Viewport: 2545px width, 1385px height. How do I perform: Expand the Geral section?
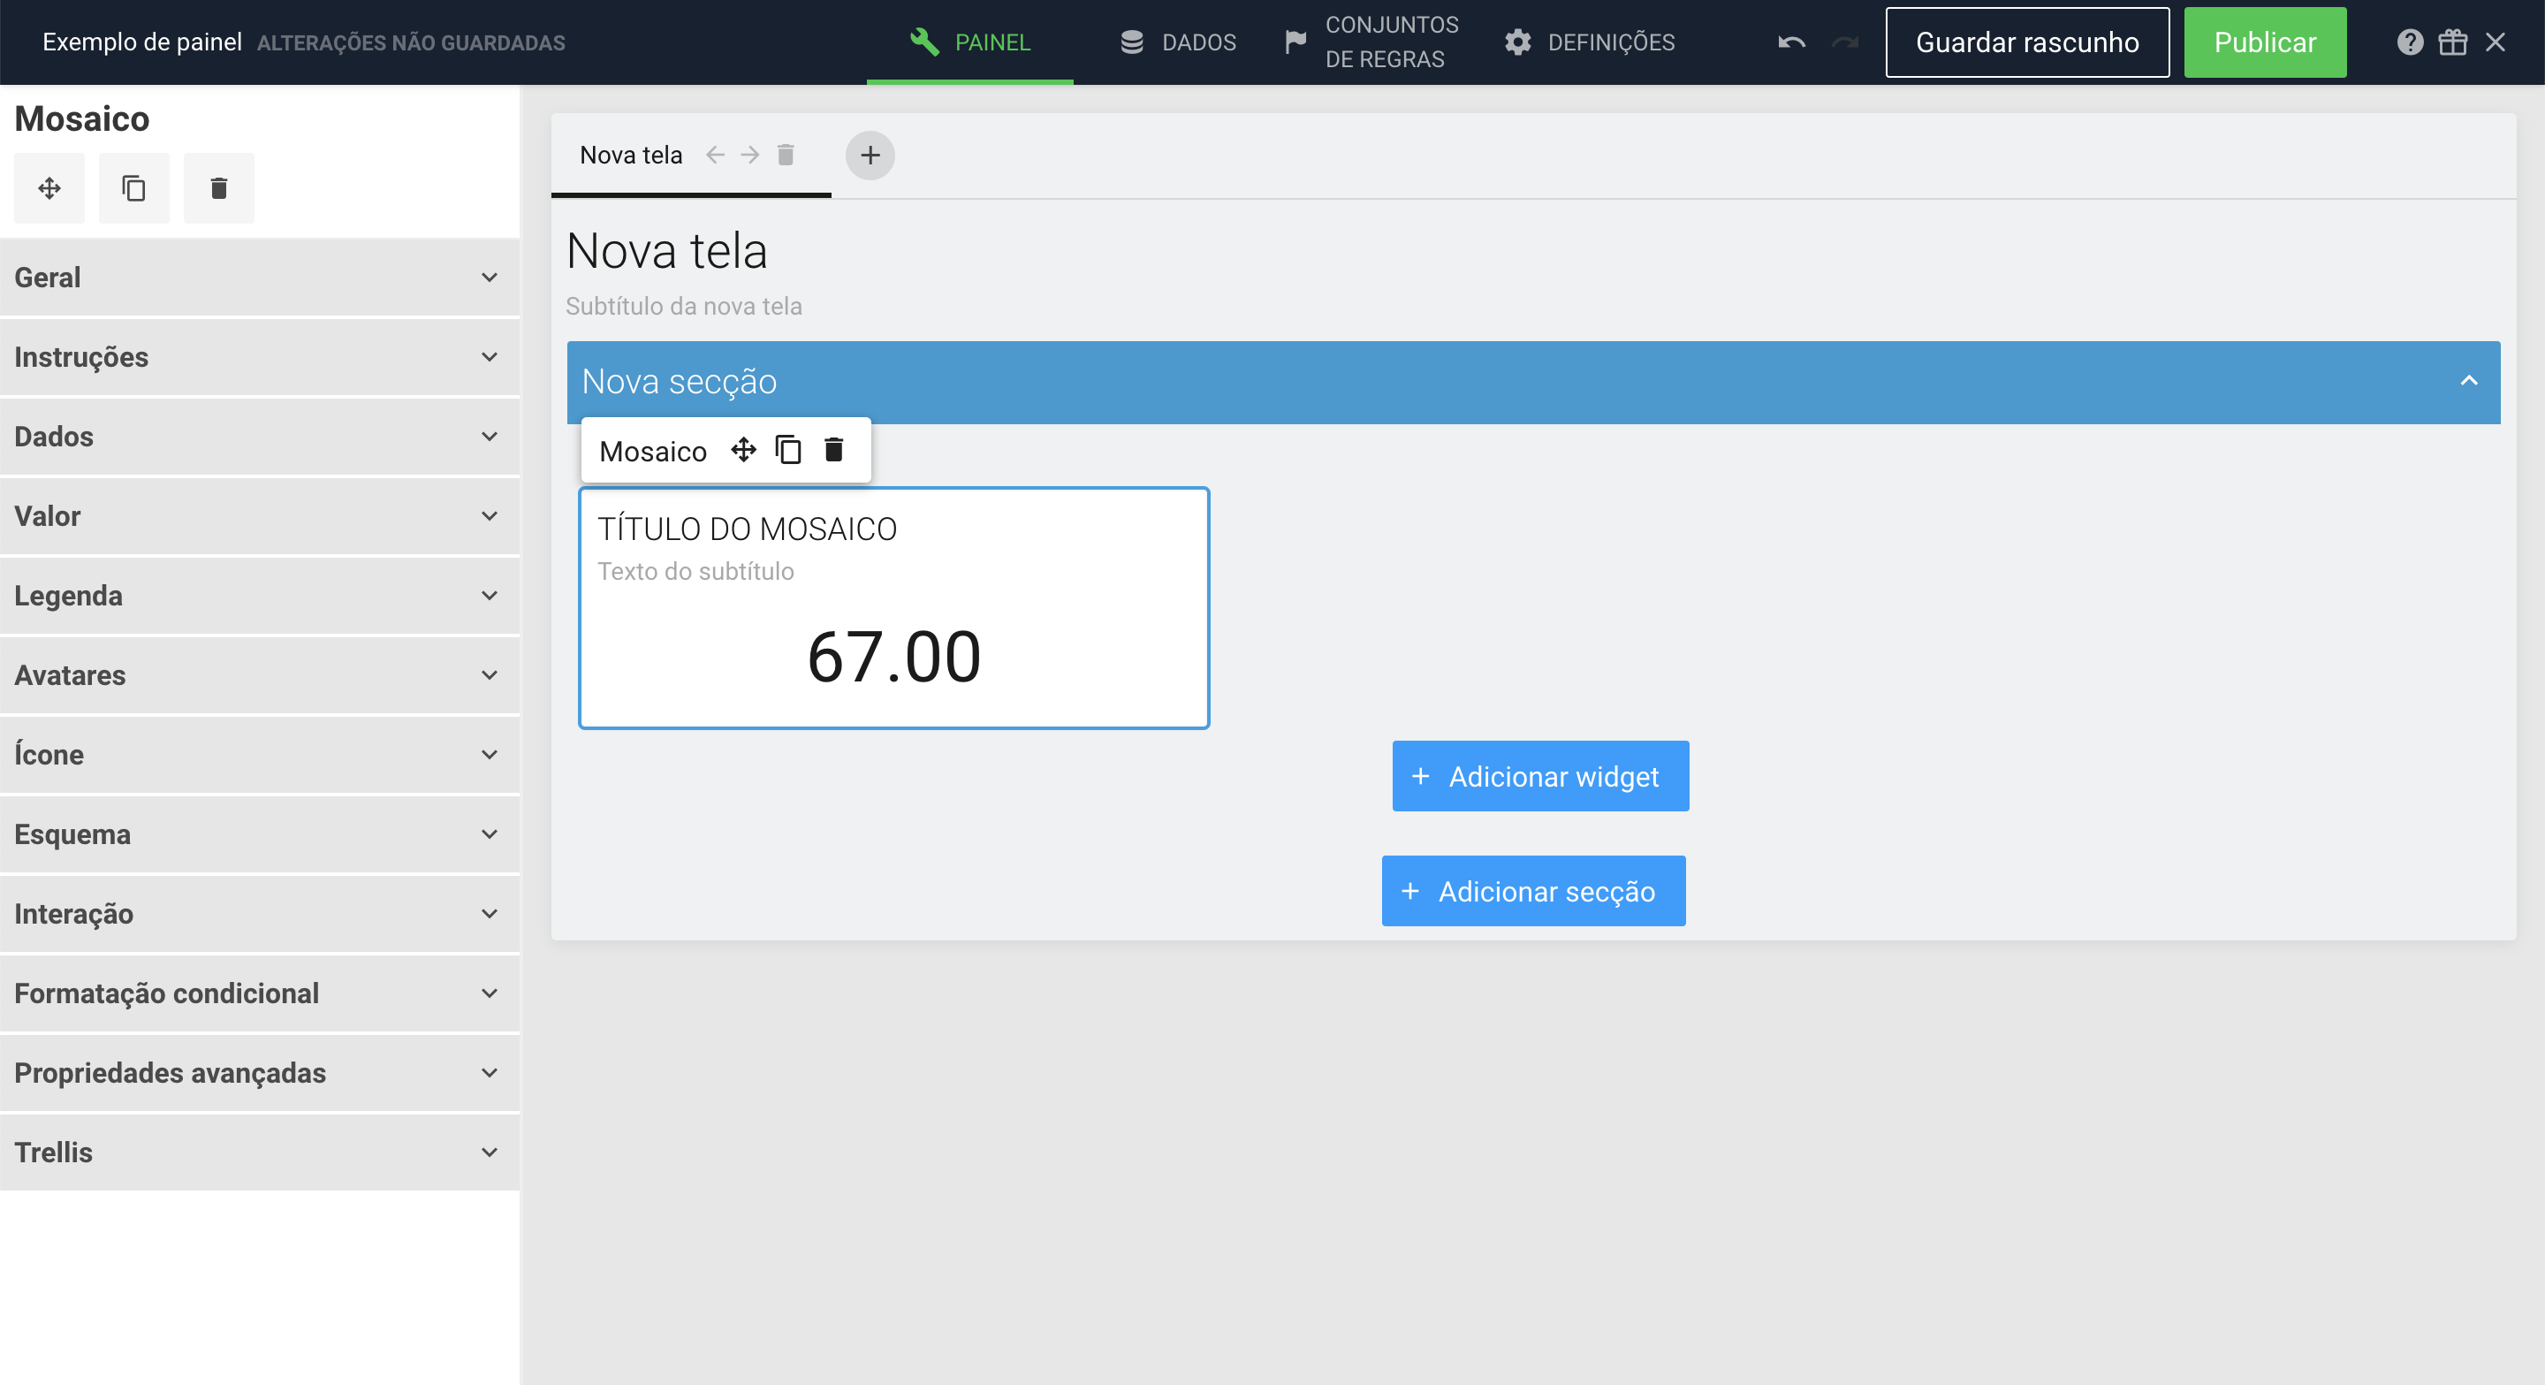260,278
